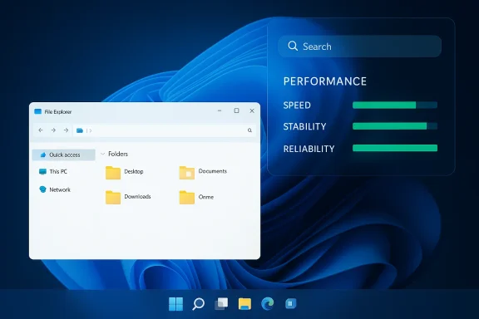
Task: Launch File Explorer from taskbar
Action: (244, 304)
